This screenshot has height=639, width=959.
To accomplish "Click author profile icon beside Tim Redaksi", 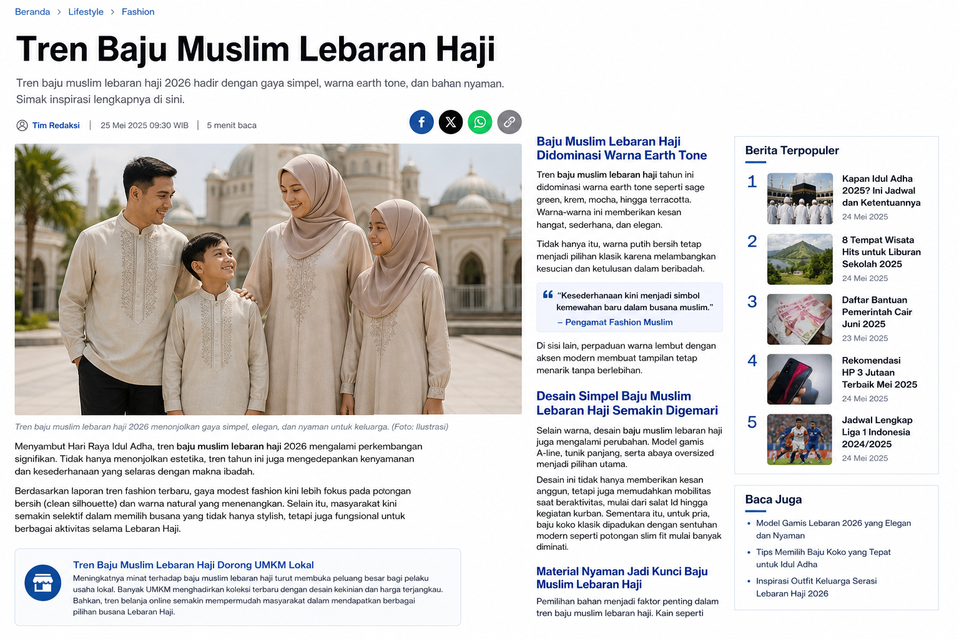I will click(x=22, y=125).
